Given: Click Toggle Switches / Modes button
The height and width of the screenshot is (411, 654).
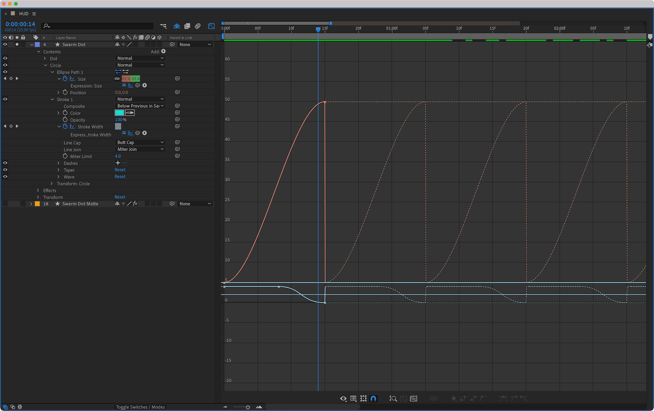Looking at the screenshot, I should tap(140, 407).
